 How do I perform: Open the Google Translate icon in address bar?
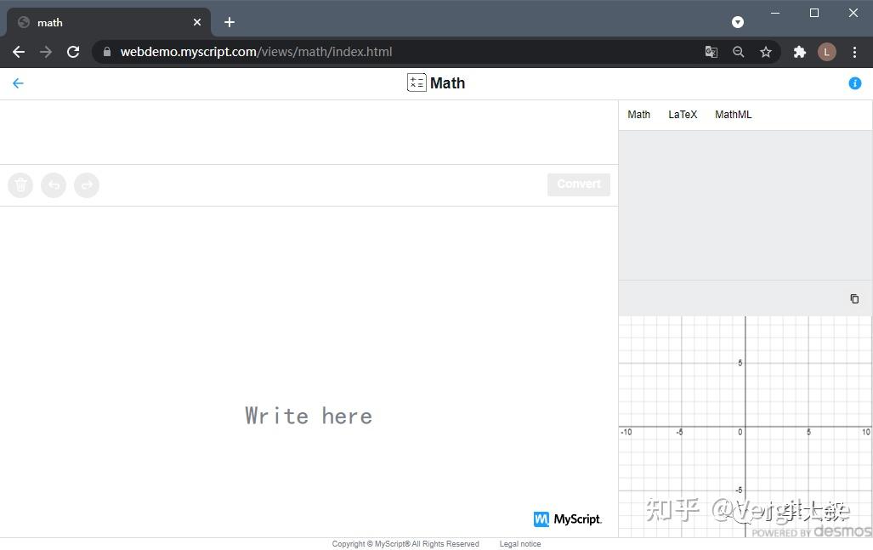[711, 52]
